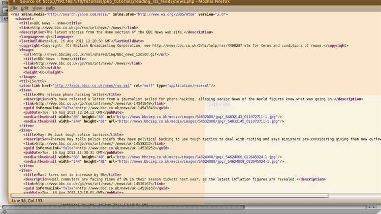Click the British Broadcasting Corporation copyright line
This screenshot has width=381, height=214.
[x=184, y=45]
